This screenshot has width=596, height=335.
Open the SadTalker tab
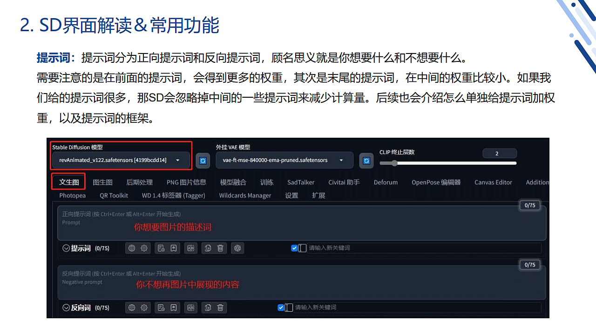click(x=300, y=182)
